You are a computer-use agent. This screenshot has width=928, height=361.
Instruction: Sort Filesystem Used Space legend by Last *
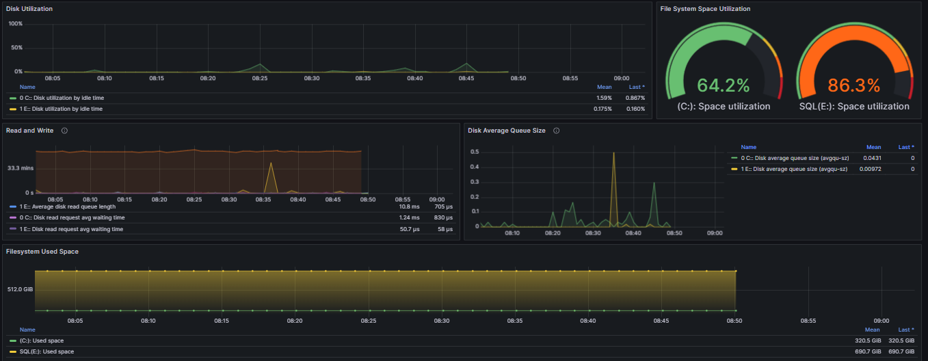coord(906,330)
